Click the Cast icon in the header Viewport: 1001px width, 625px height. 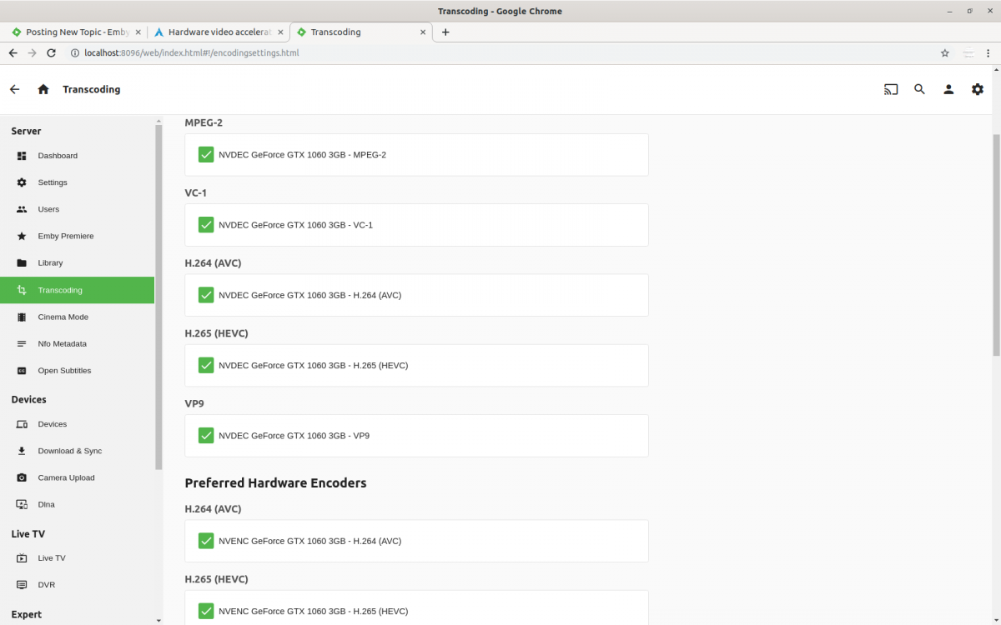[x=890, y=89]
